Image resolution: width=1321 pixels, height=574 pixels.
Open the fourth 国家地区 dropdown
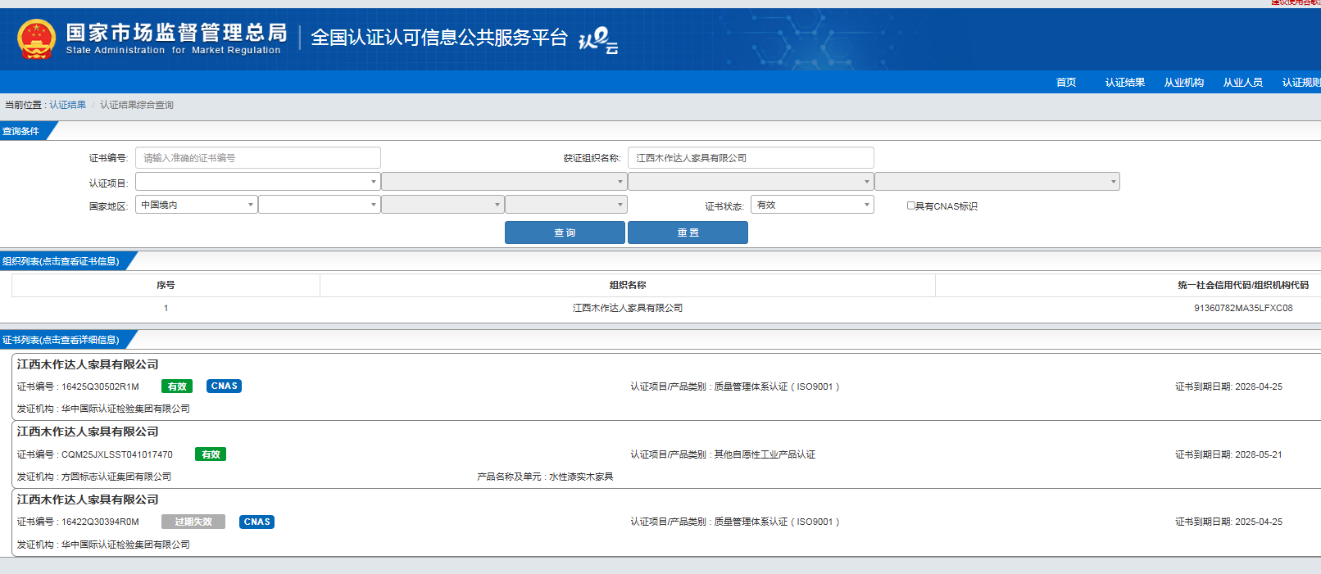click(566, 205)
